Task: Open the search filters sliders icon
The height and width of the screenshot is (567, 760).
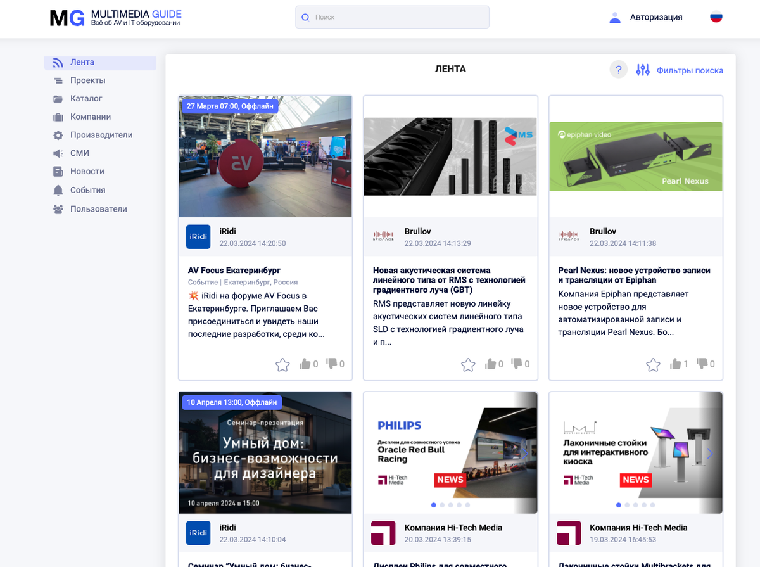Action: [643, 70]
